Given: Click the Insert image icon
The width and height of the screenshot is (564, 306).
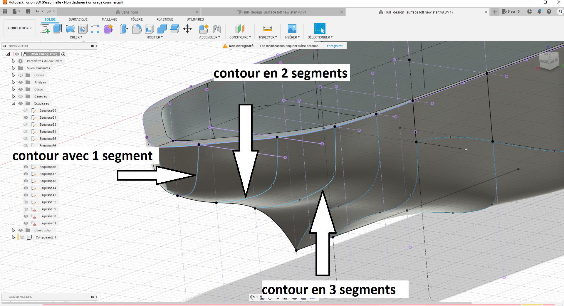Looking at the screenshot, I should point(292,29).
